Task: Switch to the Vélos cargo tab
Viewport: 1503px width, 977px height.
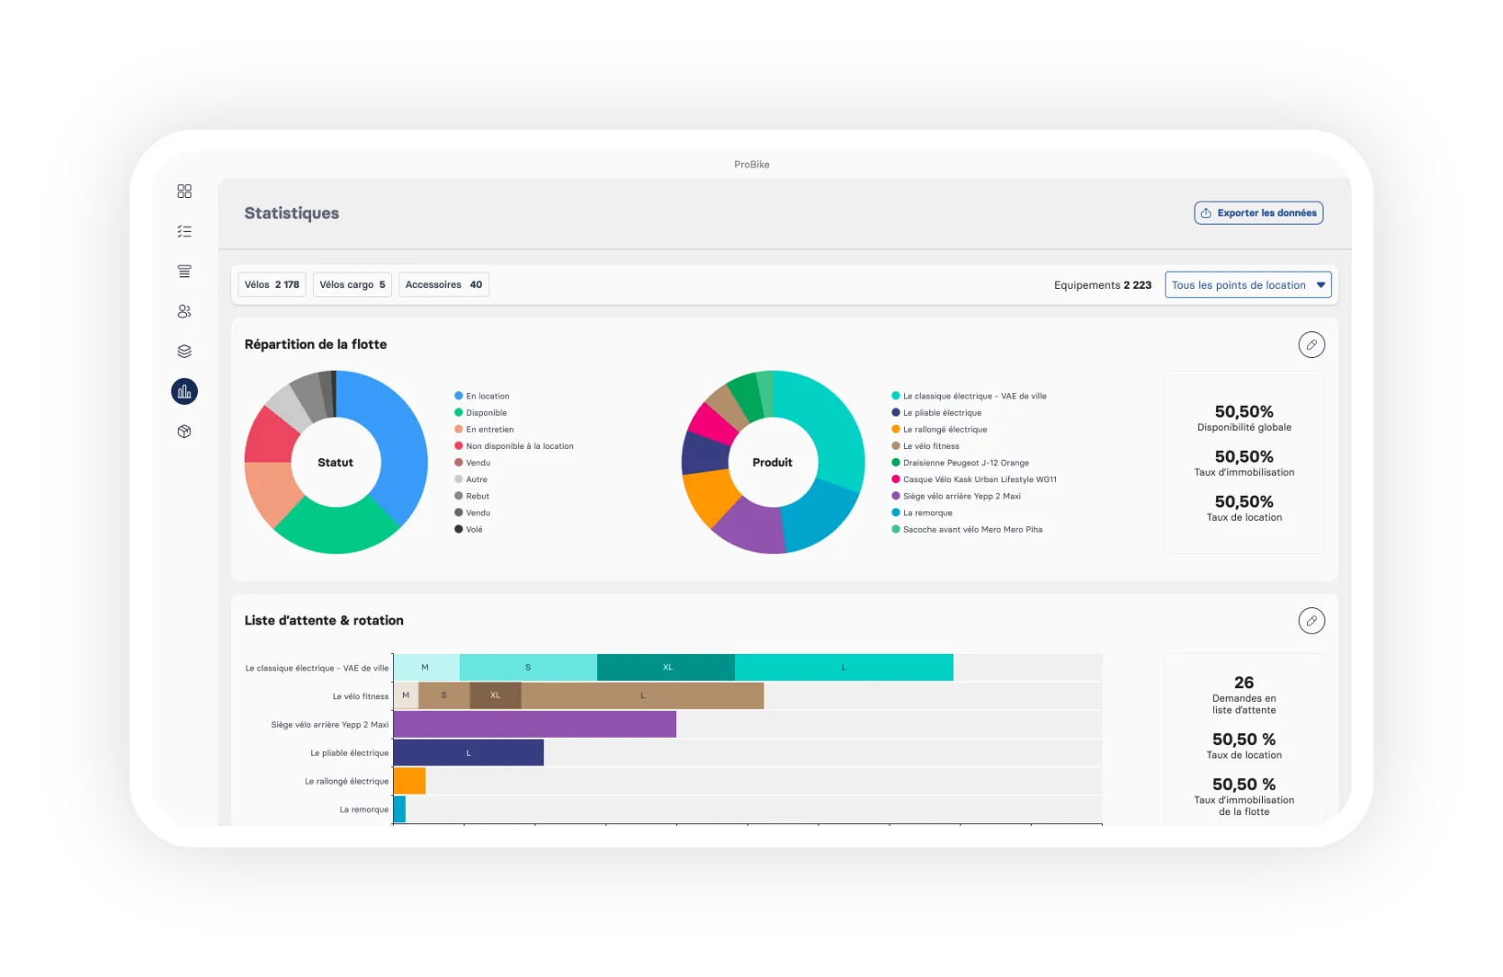Action: tap(353, 284)
